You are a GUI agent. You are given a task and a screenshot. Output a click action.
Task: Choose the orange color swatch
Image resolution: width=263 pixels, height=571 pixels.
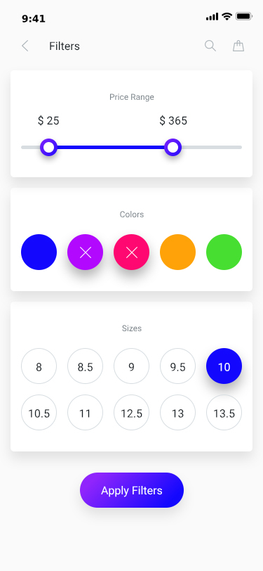177,252
